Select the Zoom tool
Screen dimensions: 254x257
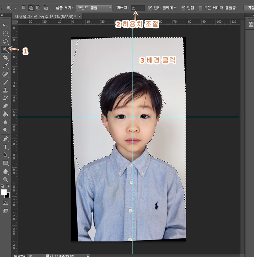click(5, 180)
